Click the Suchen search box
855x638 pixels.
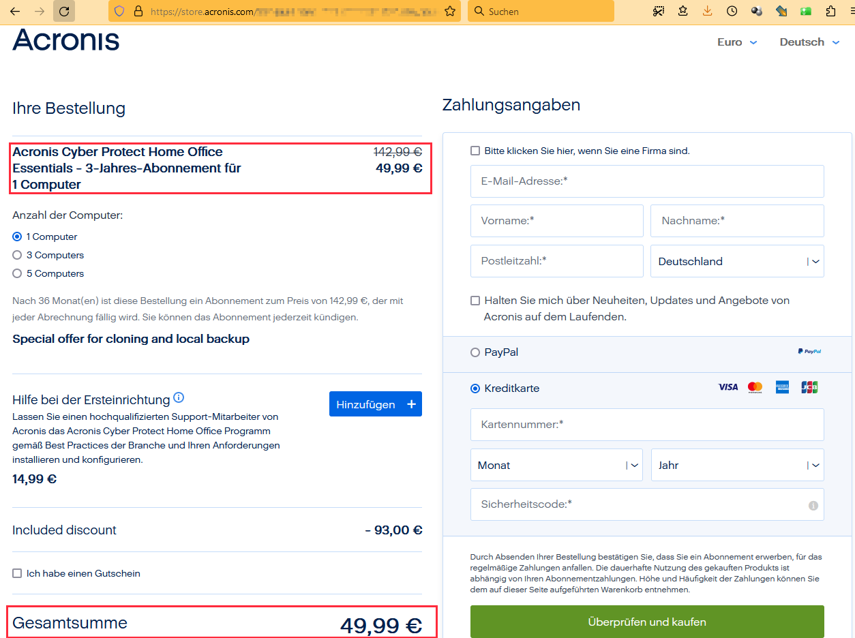click(x=541, y=11)
